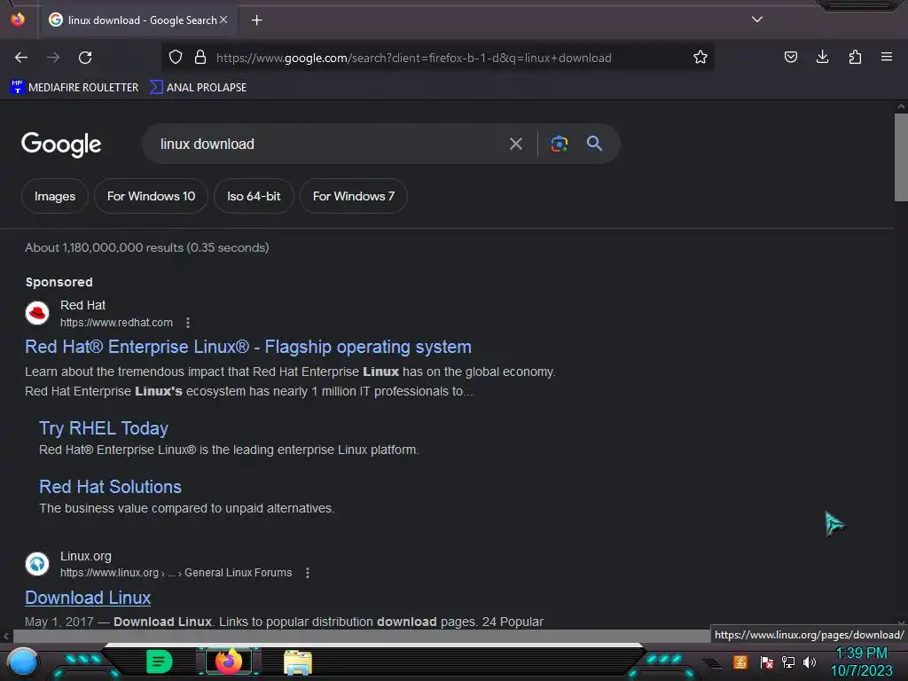Open Red Hat Enterprise Linux Flagship link

(248, 347)
